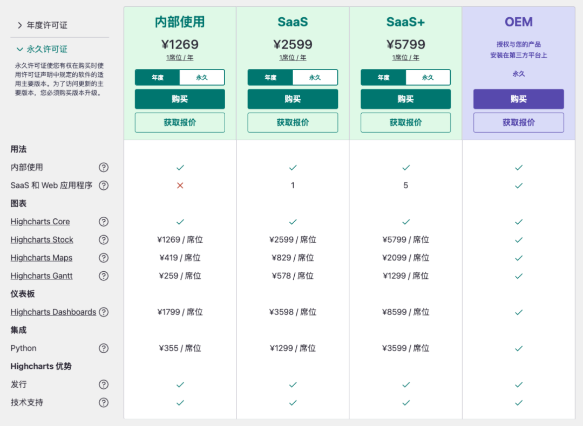
Task: Click ¥829 / 席位 Maps price cell
Action: pos(293,258)
